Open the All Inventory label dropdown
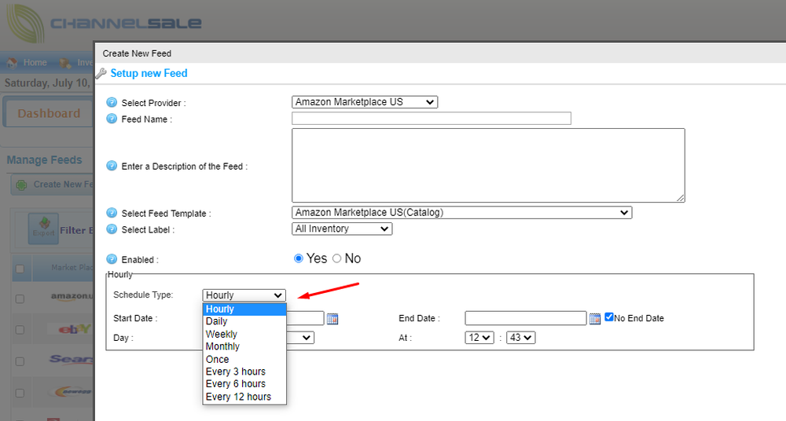786x421 pixels. pos(341,229)
